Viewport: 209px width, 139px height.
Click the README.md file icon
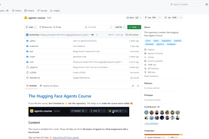tap(28, 78)
